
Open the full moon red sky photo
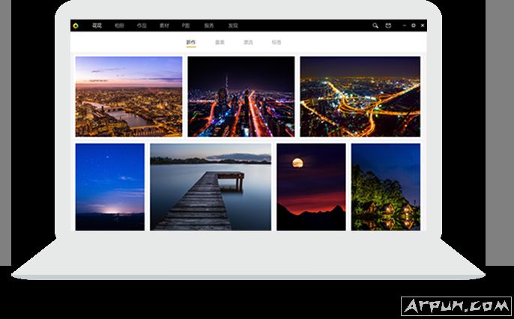click(311, 187)
